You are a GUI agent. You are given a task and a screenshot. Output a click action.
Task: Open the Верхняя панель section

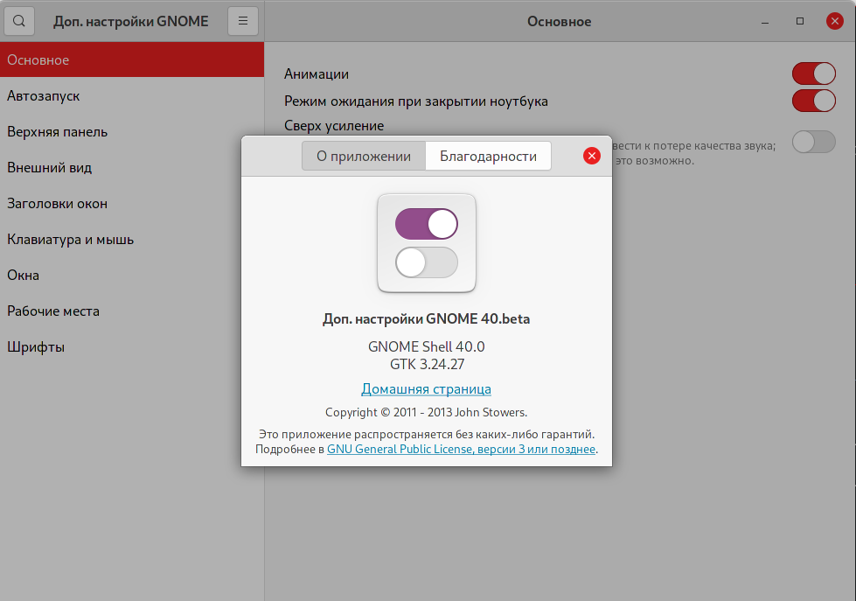[x=132, y=132]
